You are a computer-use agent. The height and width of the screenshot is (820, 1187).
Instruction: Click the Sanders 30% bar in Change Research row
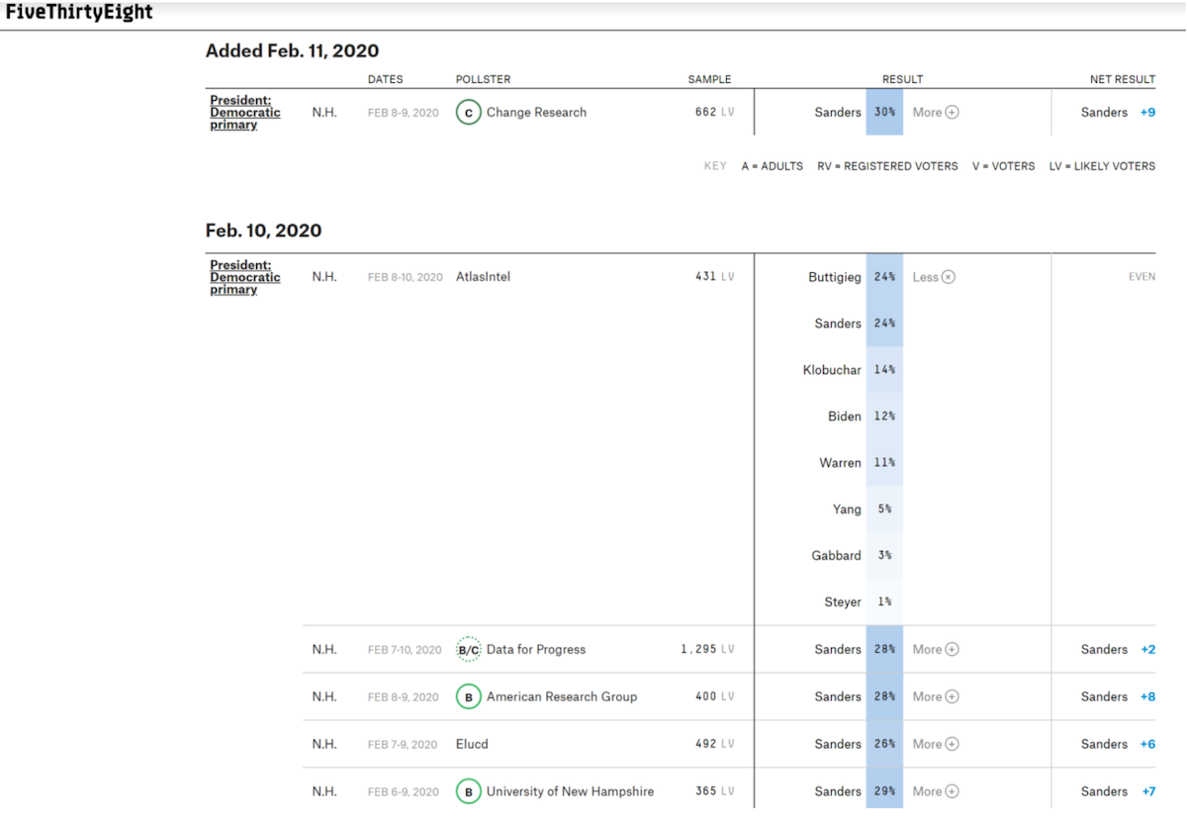[x=884, y=113]
